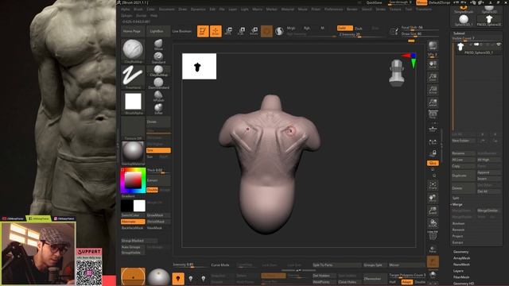
Task: Expand the Boolean subpalette section
Action: click(x=458, y=223)
